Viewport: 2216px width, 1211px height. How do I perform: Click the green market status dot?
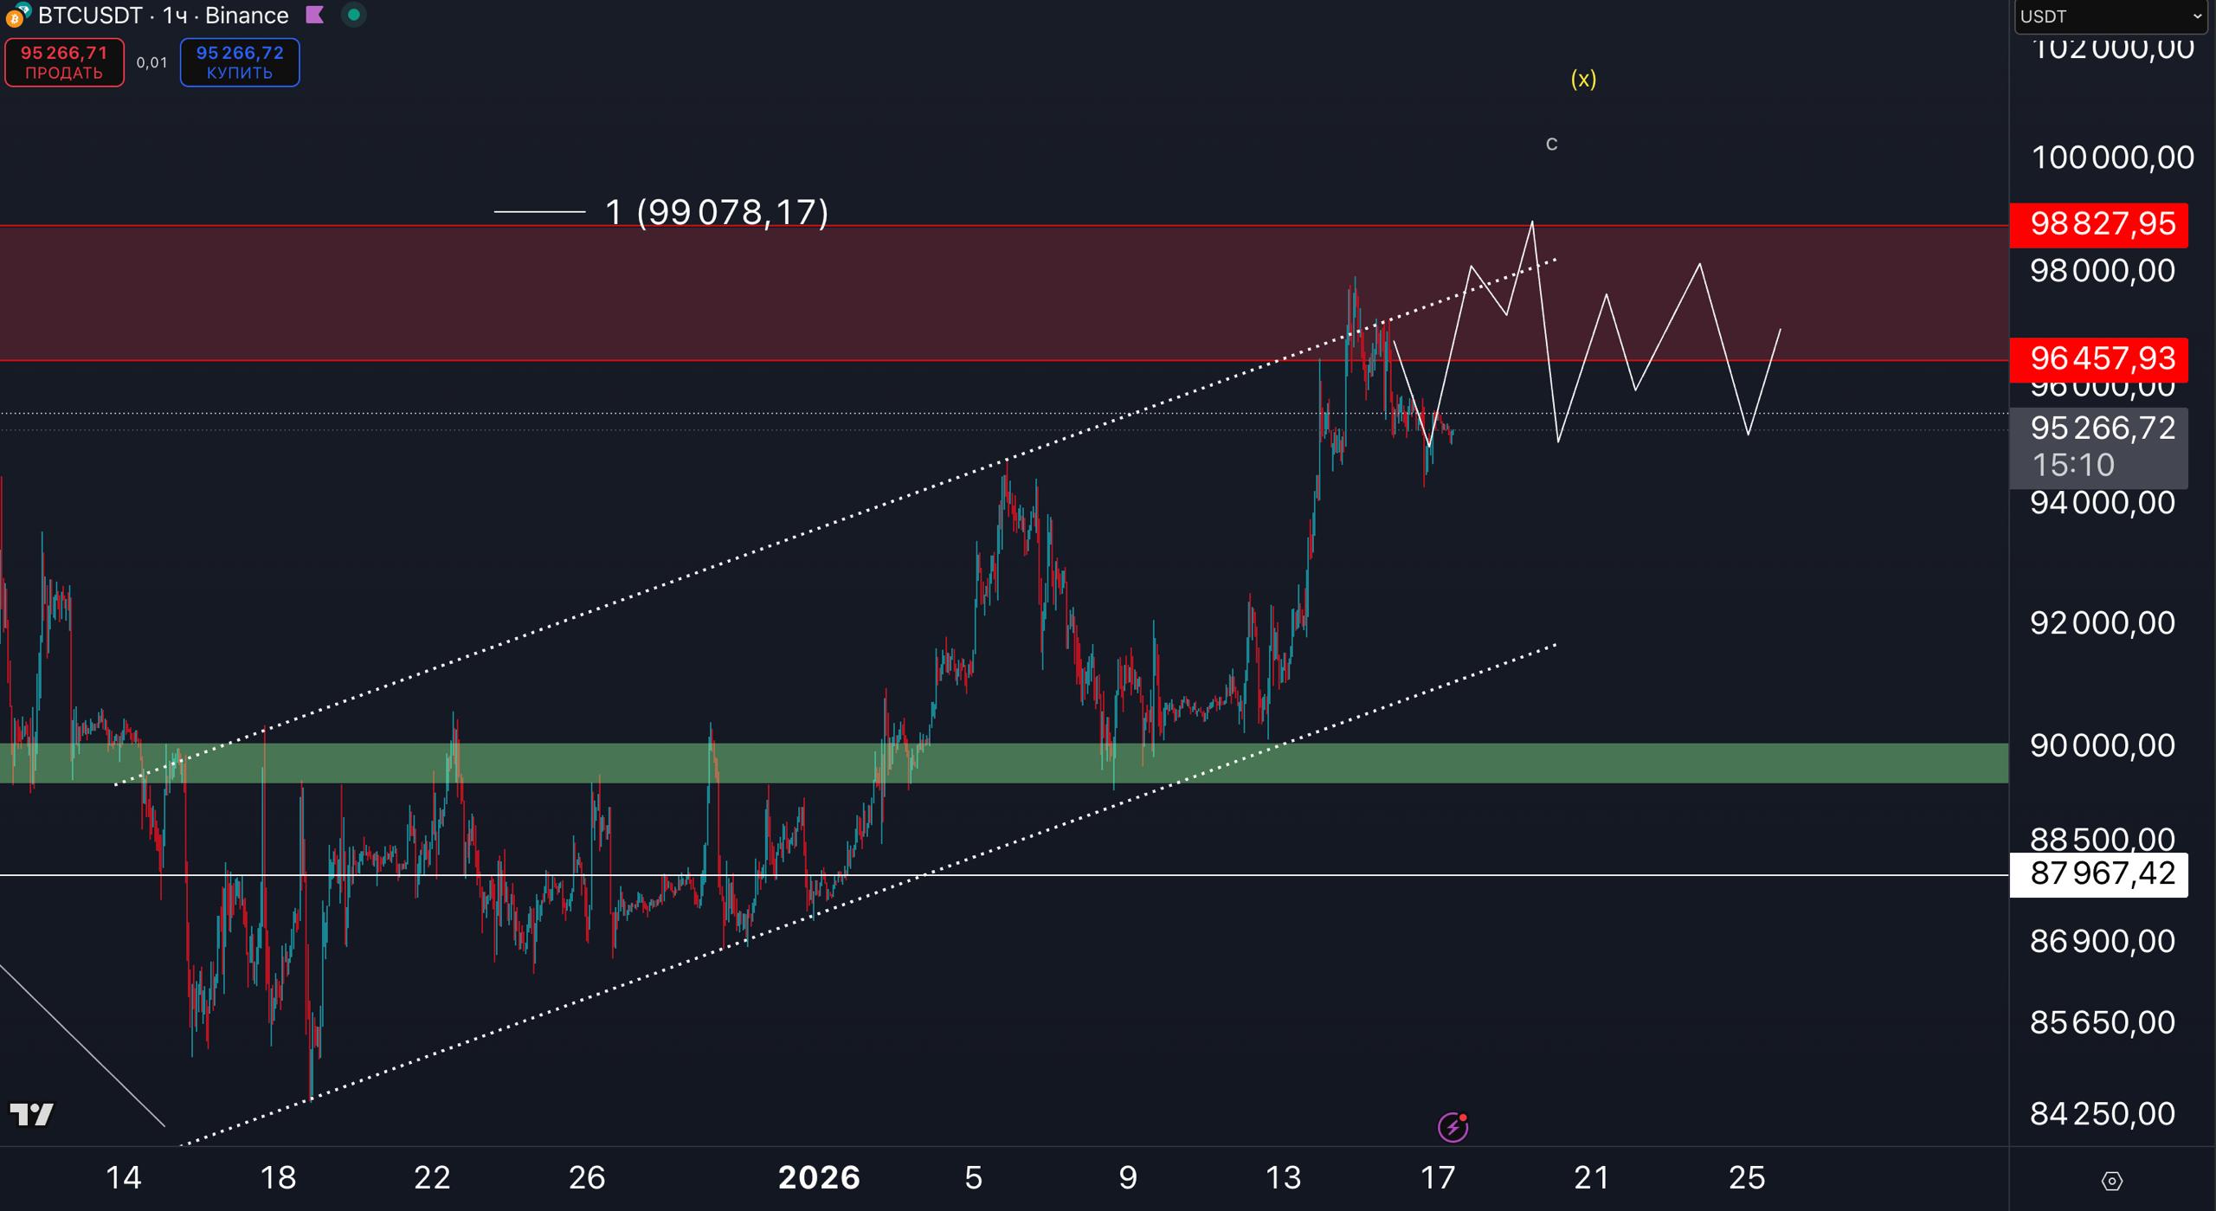353,15
